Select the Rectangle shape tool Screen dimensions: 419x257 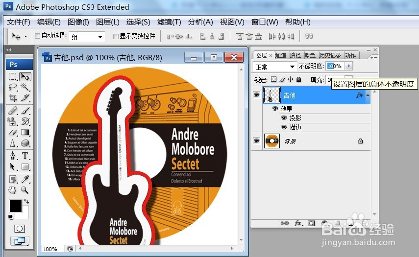click(25, 166)
